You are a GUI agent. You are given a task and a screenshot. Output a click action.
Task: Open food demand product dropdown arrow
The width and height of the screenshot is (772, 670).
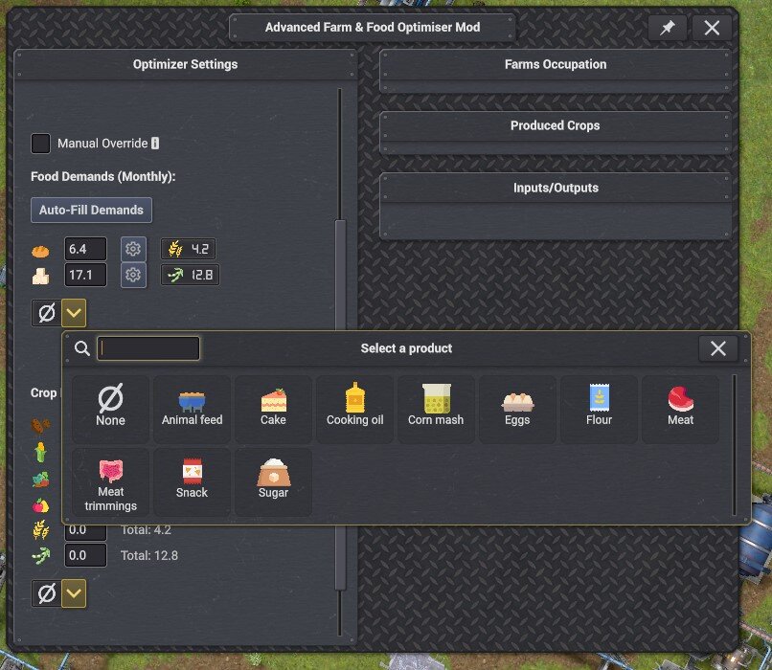(x=74, y=312)
